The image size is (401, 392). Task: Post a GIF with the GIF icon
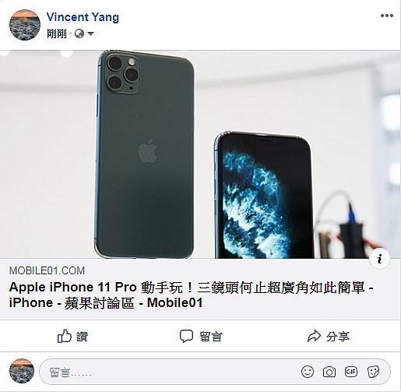click(351, 372)
